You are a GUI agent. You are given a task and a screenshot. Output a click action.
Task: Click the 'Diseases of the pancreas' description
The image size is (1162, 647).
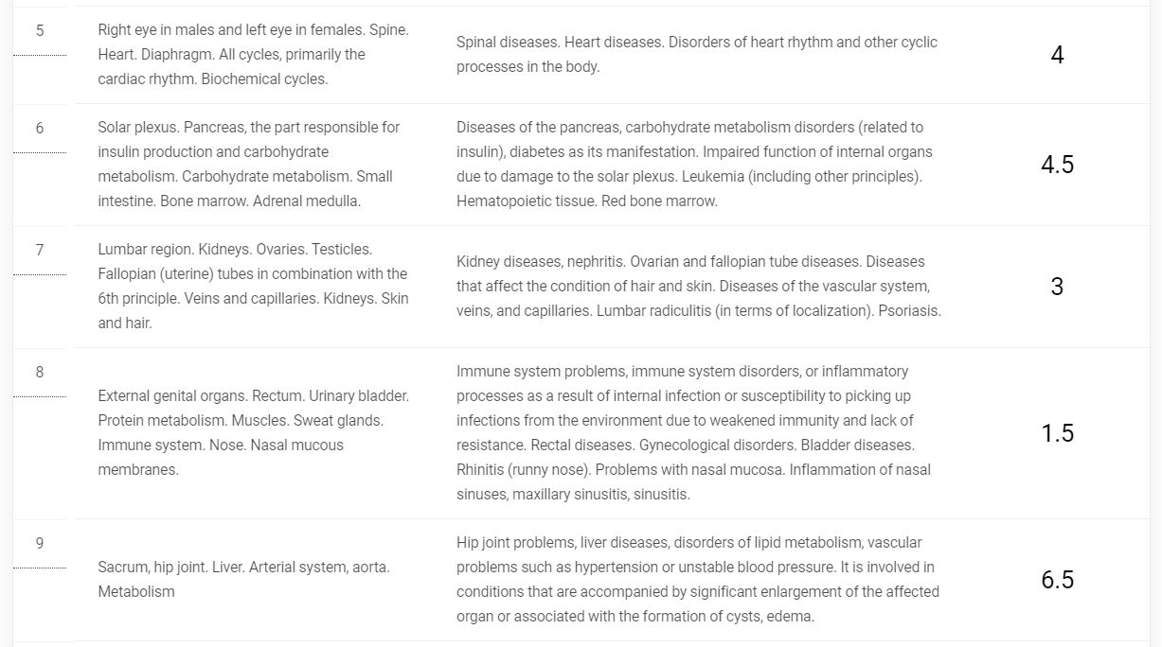pyautogui.click(x=694, y=165)
